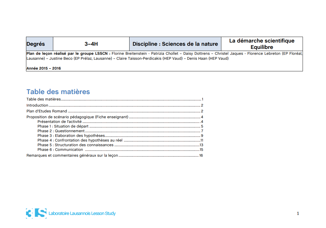The image size is (326, 228).
Task: Click the 3LS logo icon in footer
Action: coord(36,213)
